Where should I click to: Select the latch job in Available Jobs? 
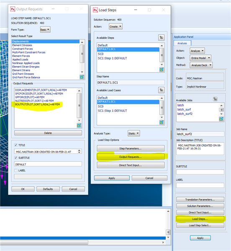click(198, 105)
